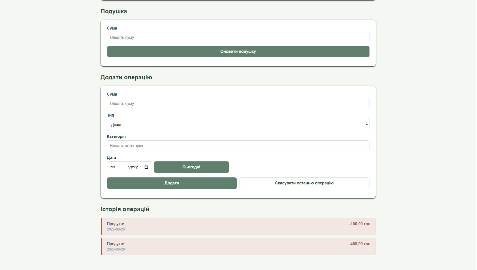Image resolution: width=477 pixels, height=270 pixels.
Task: Click the Додати операцію heading
Action: pos(126,77)
